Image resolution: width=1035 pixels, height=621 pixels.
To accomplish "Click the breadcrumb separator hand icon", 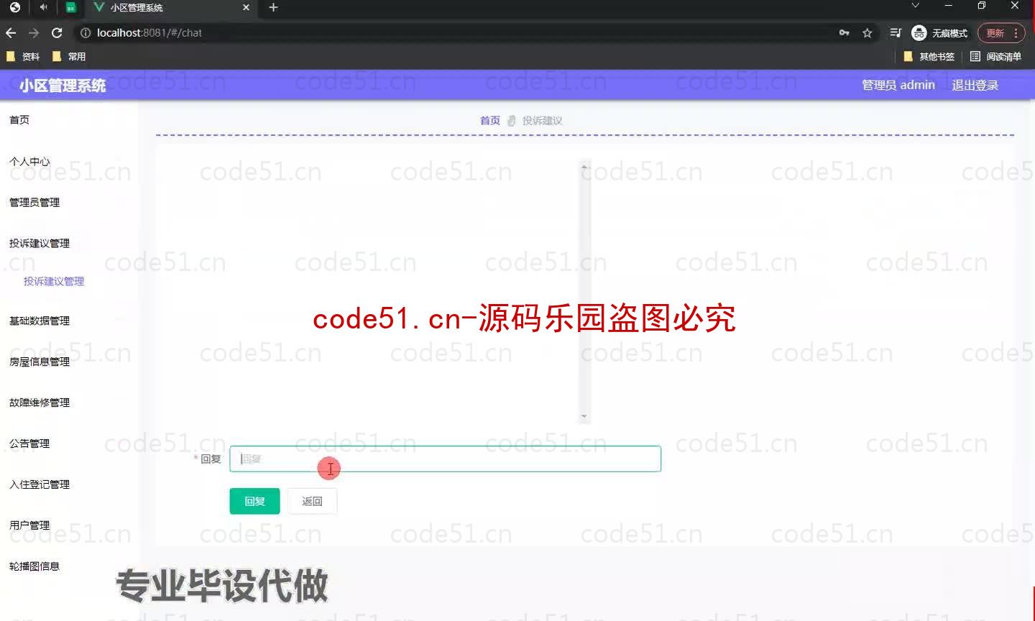I will tap(512, 121).
